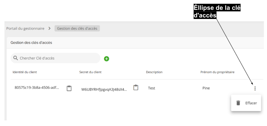267x126 pixels.
Task: Click the Test description cell
Action: coord(152,88)
